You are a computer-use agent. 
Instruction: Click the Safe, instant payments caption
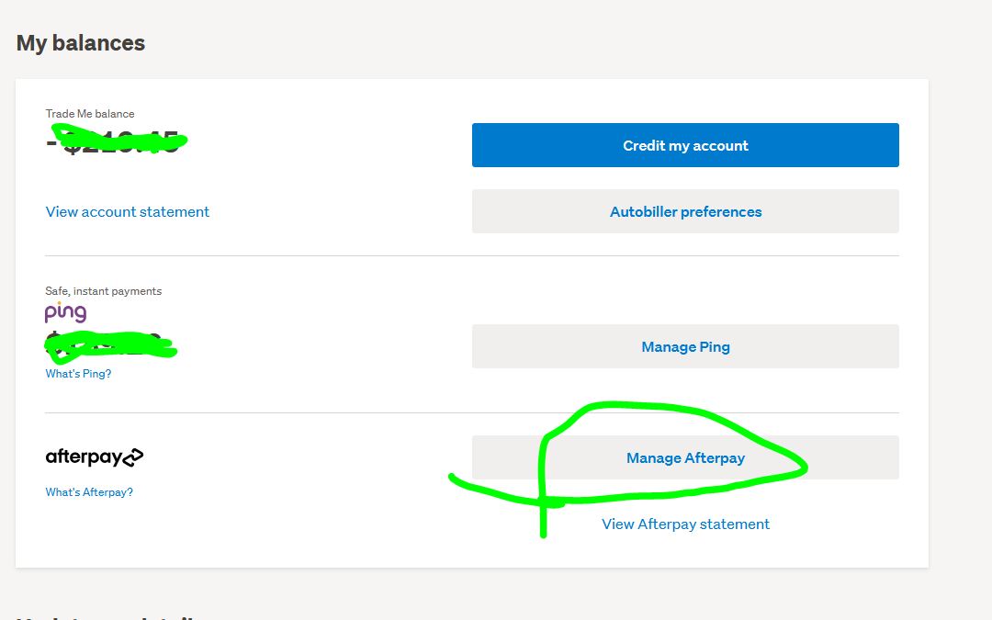(103, 291)
